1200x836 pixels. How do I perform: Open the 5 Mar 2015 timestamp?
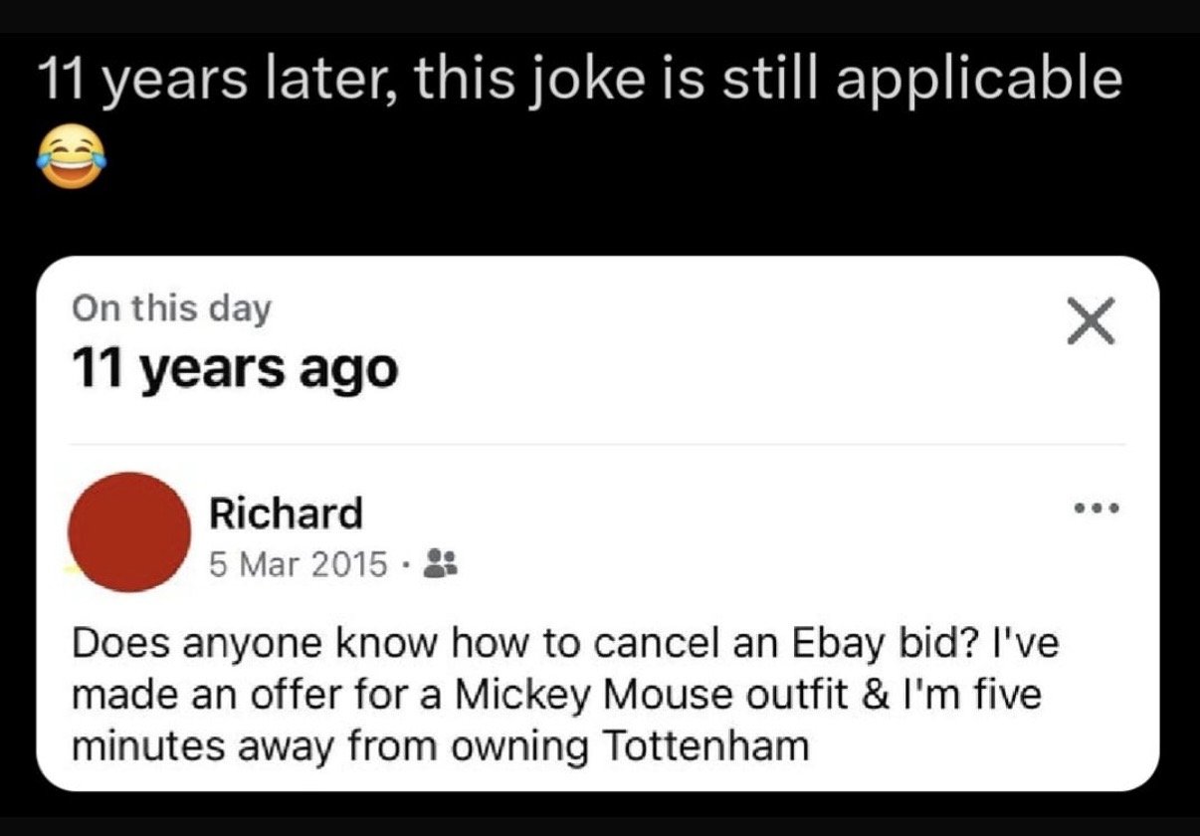tap(298, 564)
